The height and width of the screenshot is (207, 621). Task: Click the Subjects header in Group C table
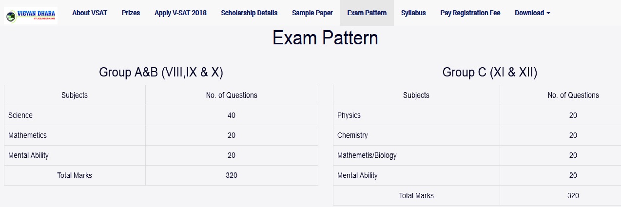tap(416, 95)
